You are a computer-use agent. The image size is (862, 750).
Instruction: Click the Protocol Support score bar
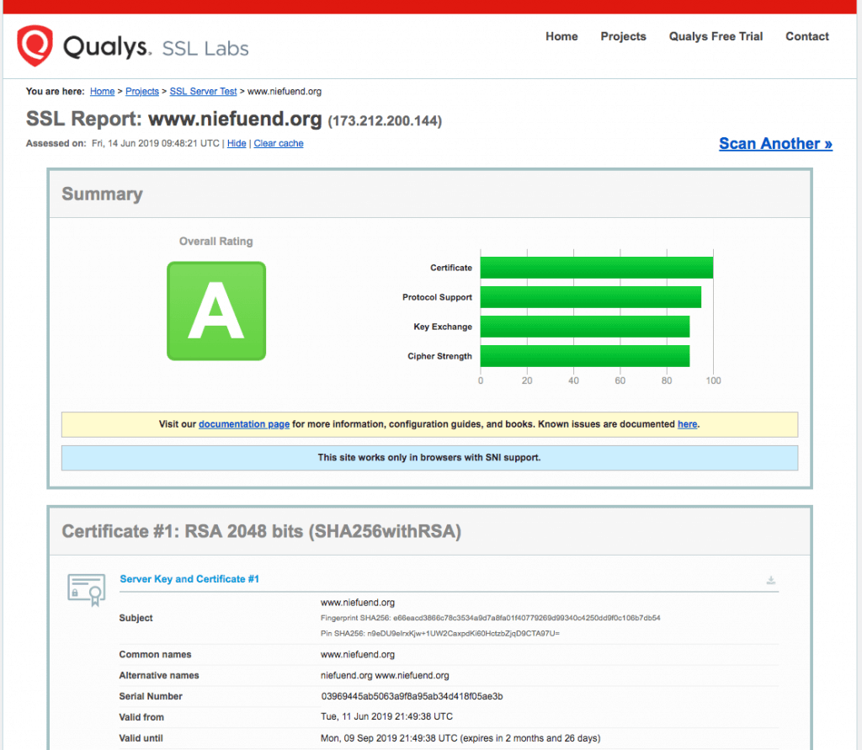coord(590,297)
